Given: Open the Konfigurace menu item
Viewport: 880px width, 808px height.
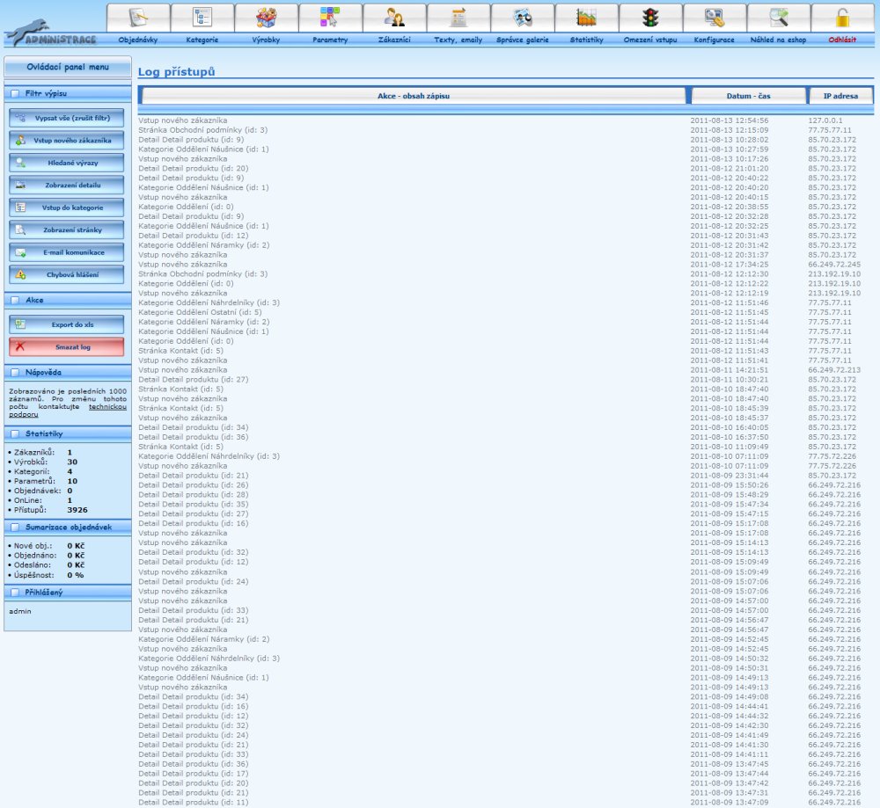Looking at the screenshot, I should tap(714, 40).
